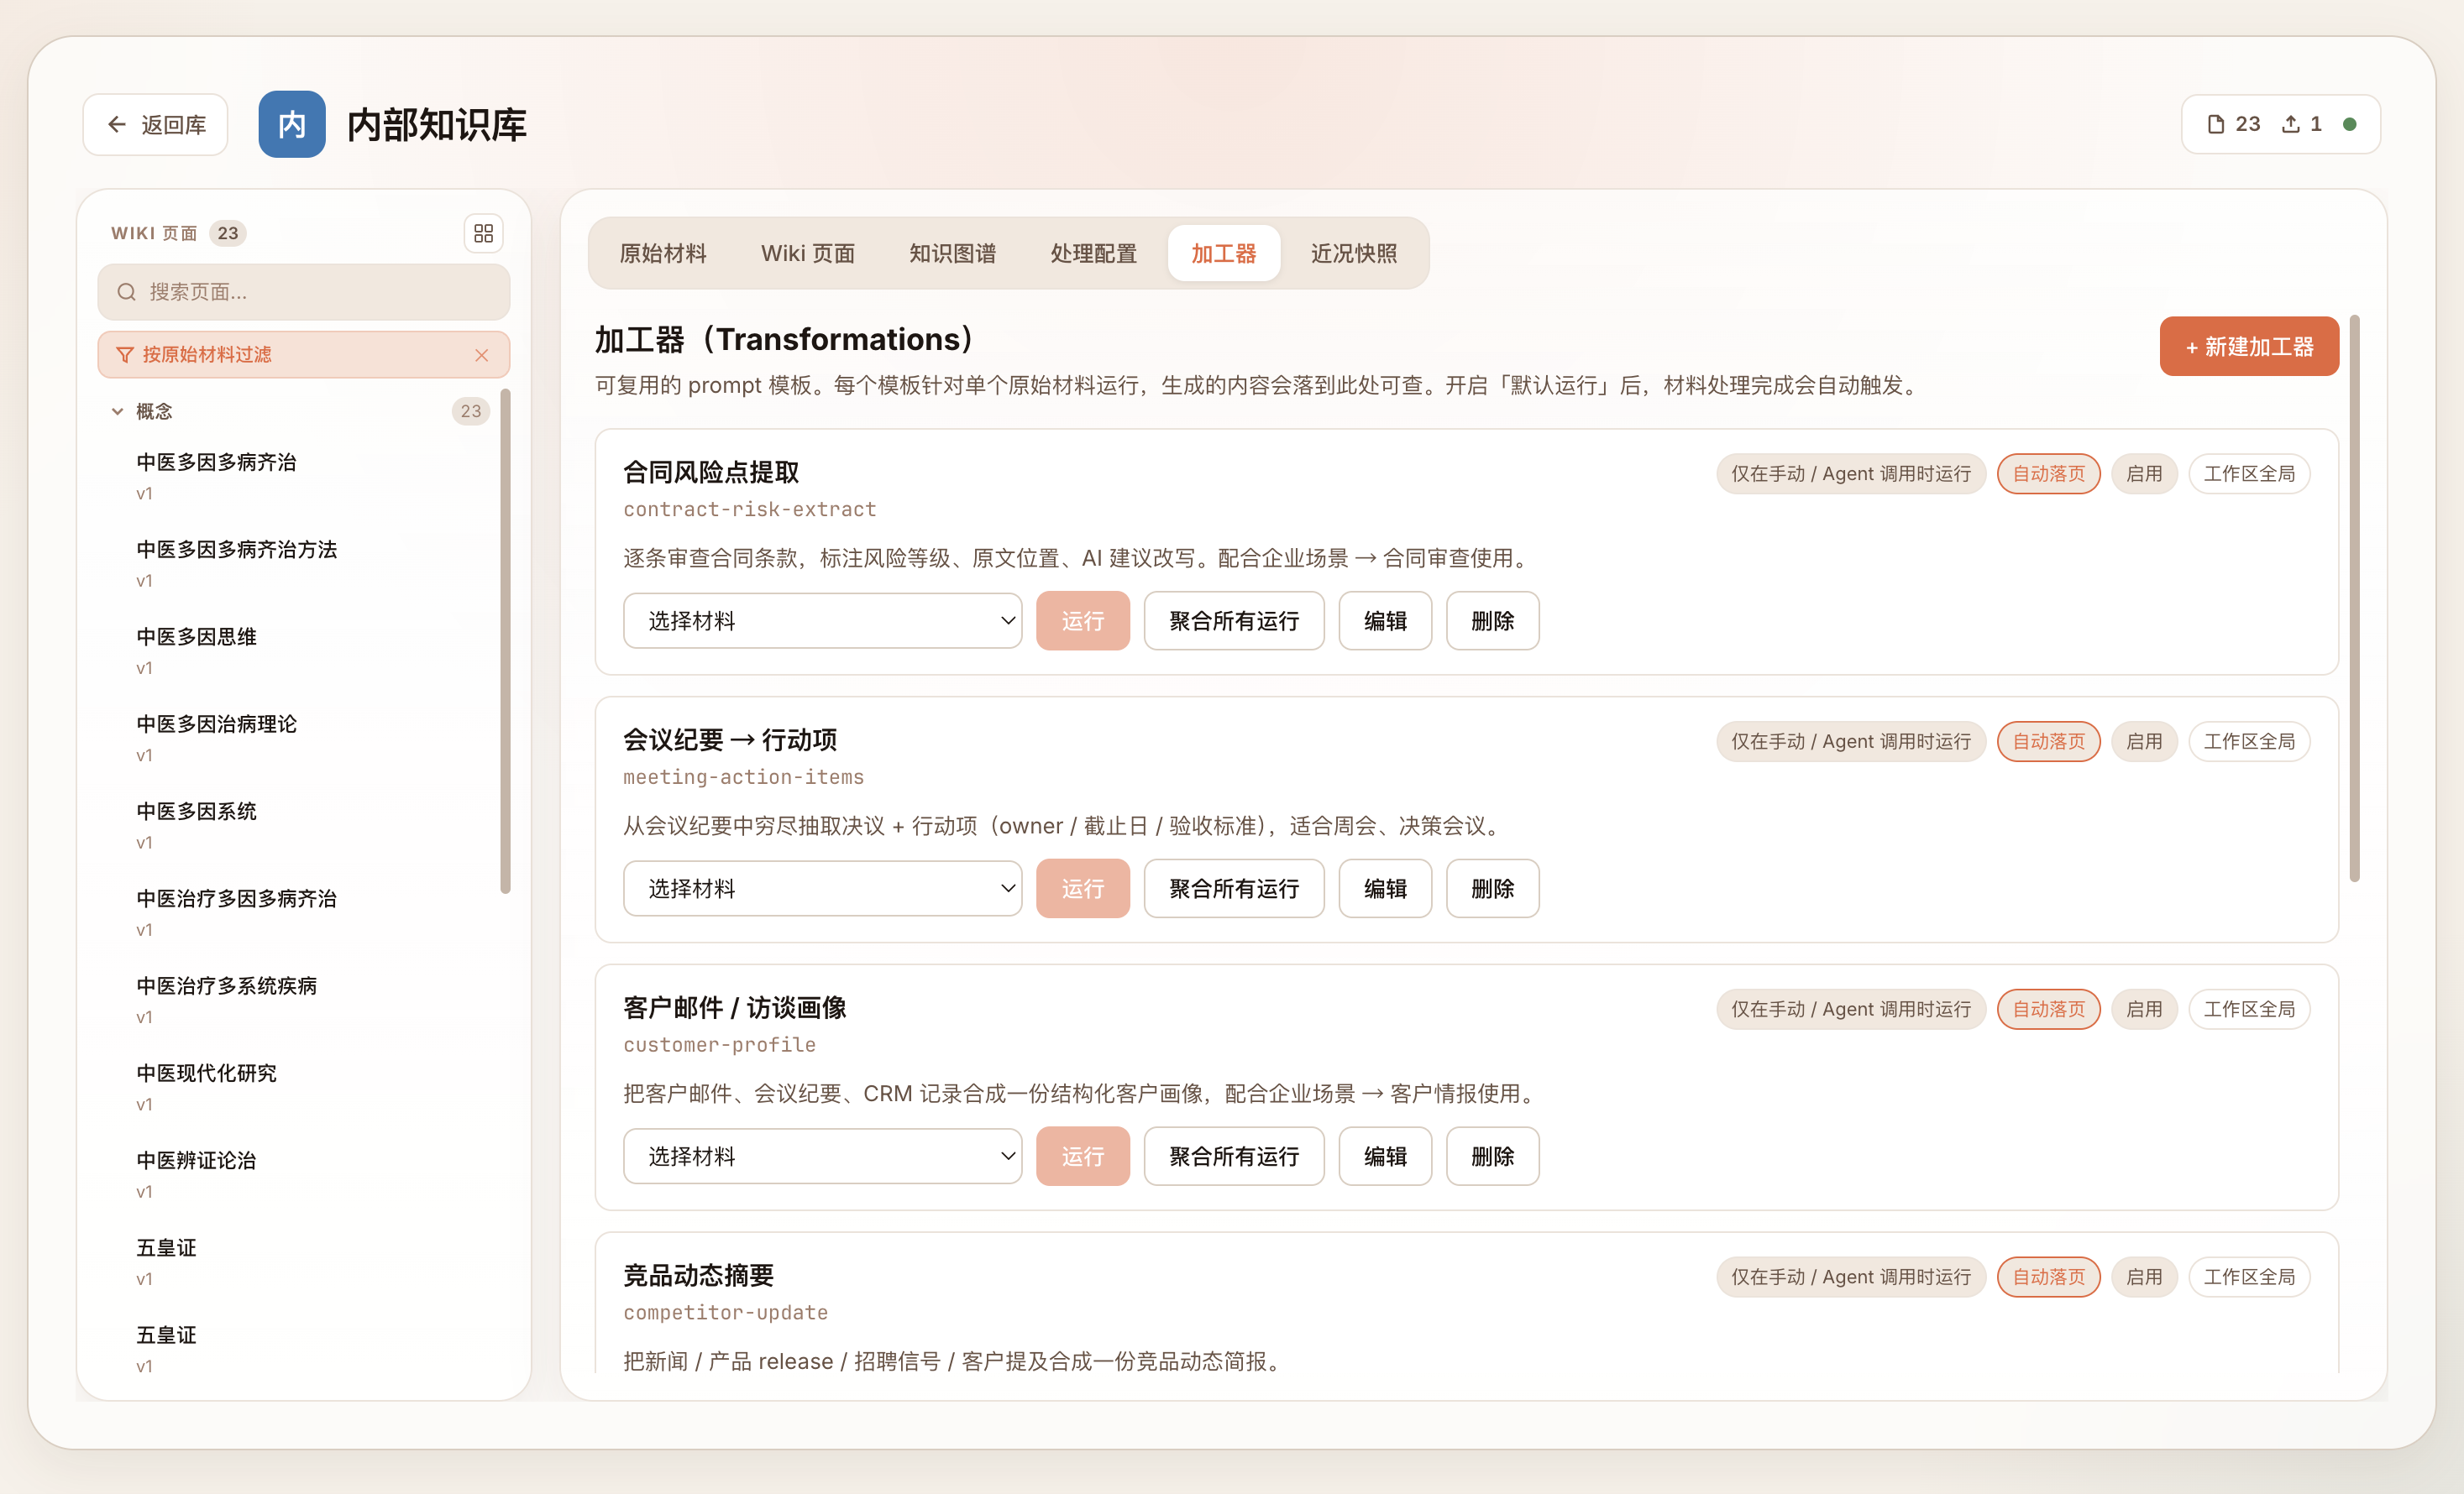Viewport: 2464px width, 1494px height.
Task: Click the meeting-action-items slug text
Action: [743, 776]
